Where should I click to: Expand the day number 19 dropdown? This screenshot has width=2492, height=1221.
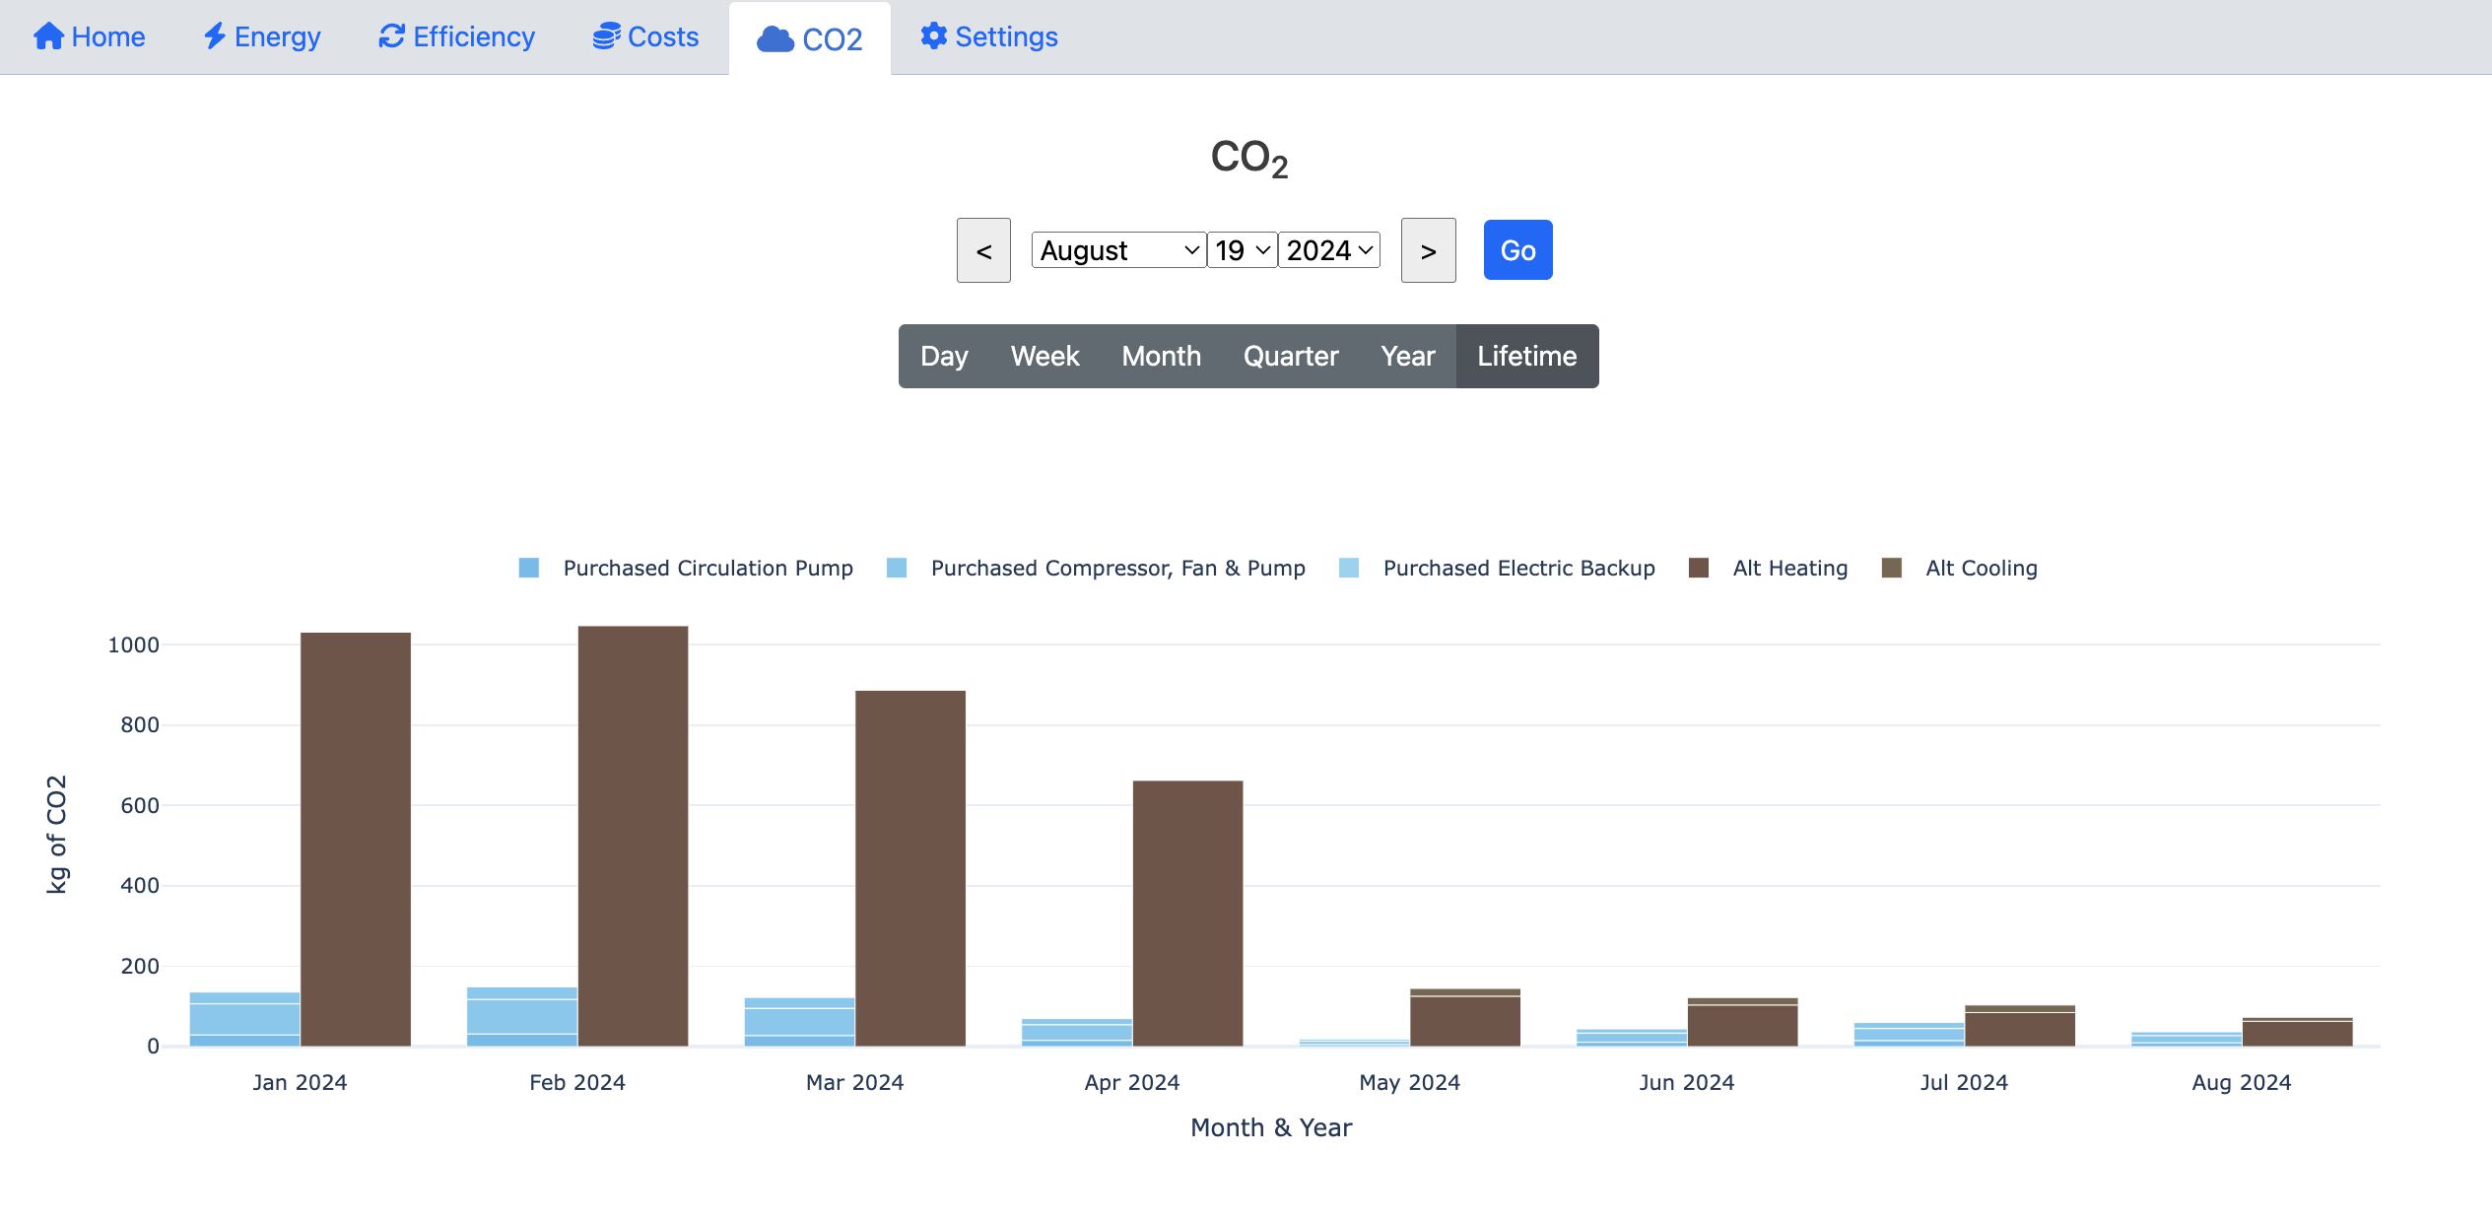[x=1242, y=249]
